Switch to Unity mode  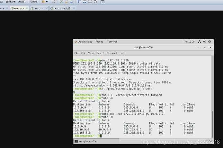click(95, 2)
